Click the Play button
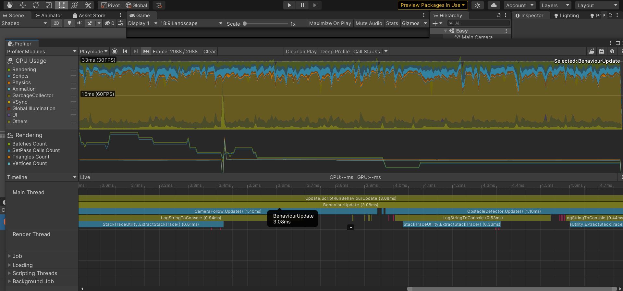The image size is (623, 291). click(x=289, y=5)
